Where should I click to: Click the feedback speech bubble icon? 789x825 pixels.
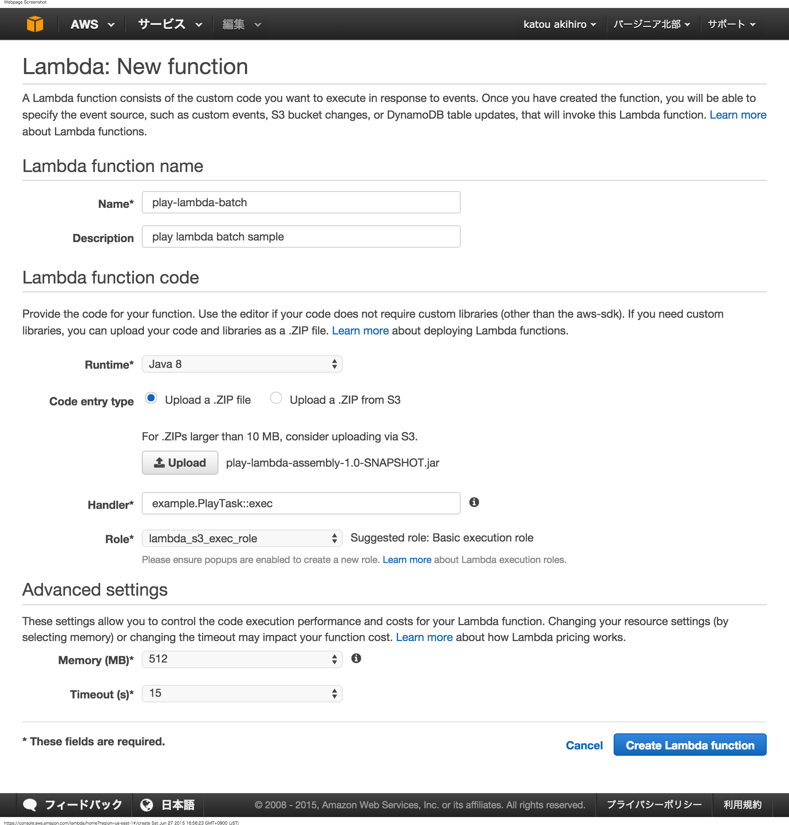tap(30, 804)
